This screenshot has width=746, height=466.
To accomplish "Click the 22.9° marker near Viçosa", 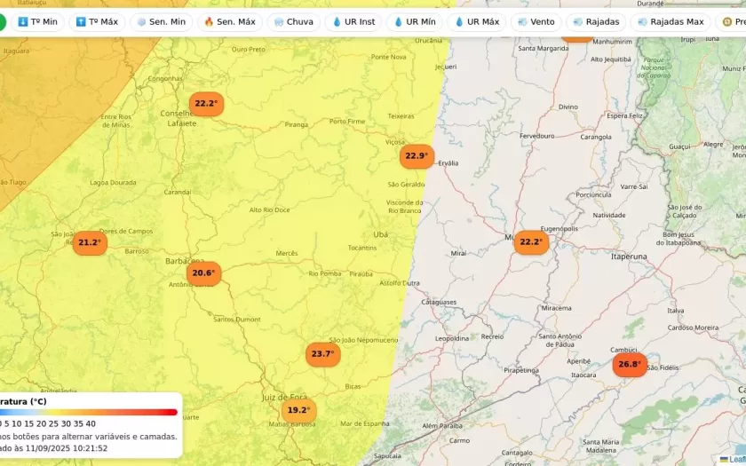I will 416,156.
